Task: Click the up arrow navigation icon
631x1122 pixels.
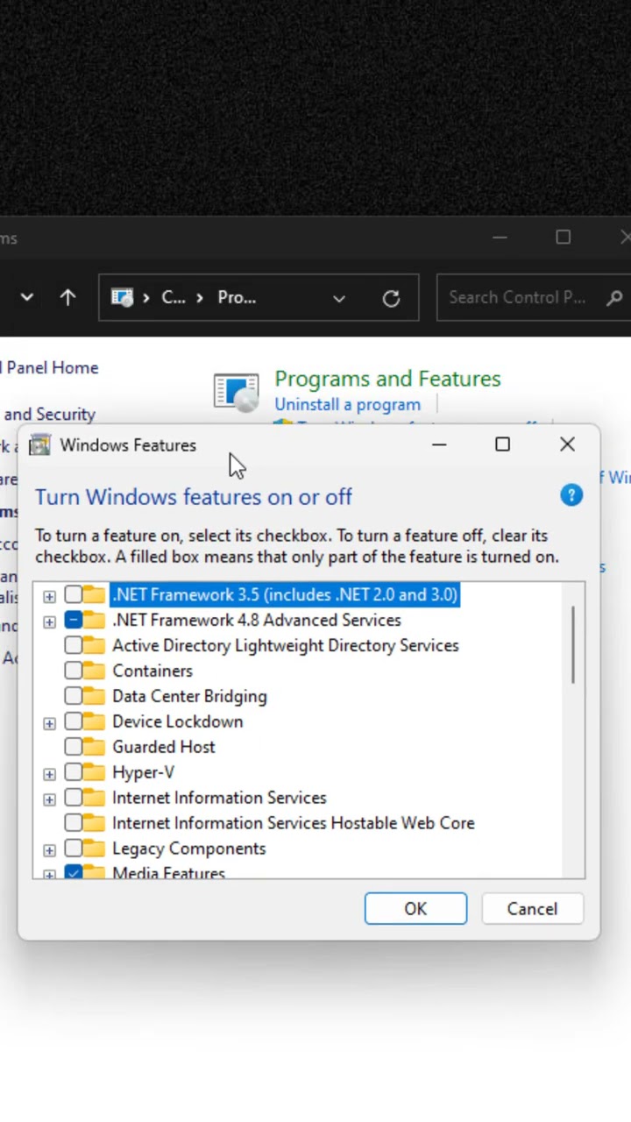Action: click(67, 297)
